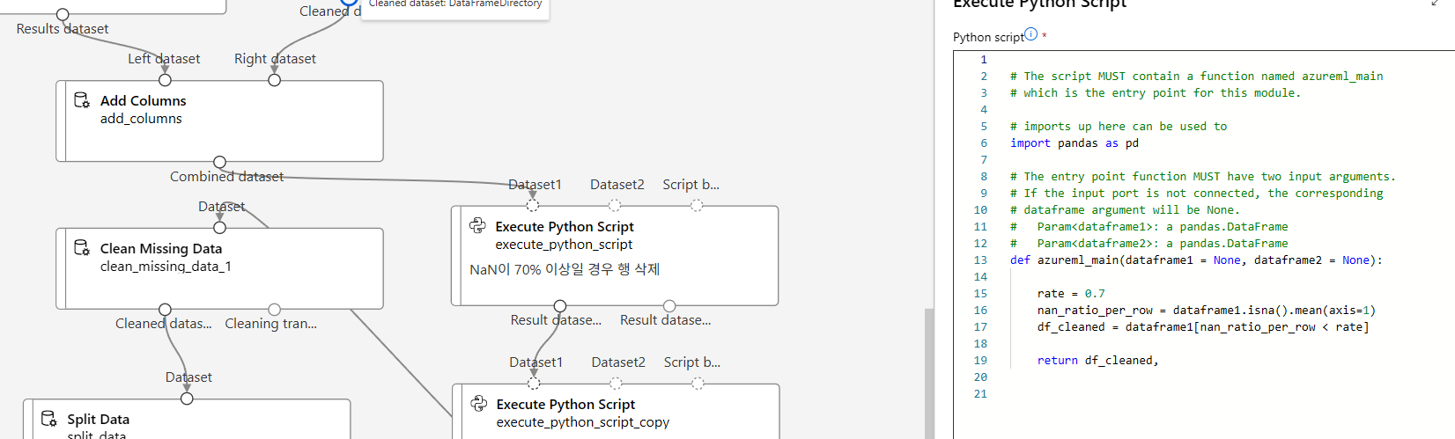
Task: Open the info icon next to Python script
Action: [x=1030, y=34]
